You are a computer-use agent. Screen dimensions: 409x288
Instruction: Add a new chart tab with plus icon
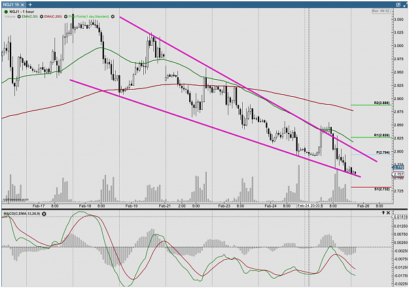pyautogui.click(x=30, y=5)
